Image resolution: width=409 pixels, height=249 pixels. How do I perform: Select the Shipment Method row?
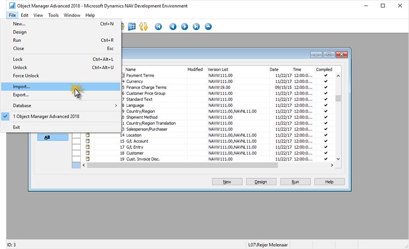(228, 117)
